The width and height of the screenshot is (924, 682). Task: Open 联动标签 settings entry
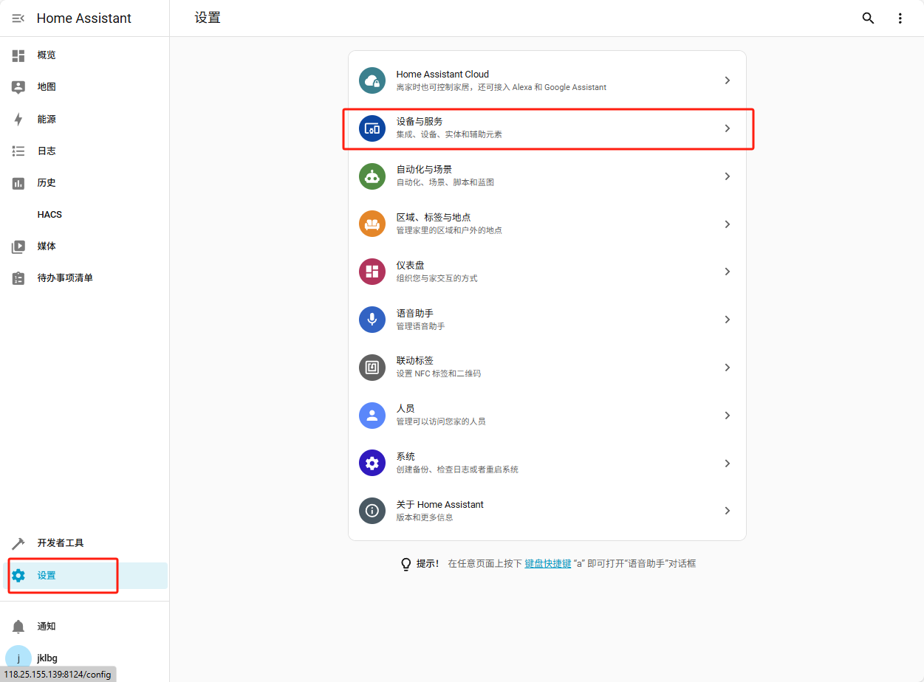point(547,368)
